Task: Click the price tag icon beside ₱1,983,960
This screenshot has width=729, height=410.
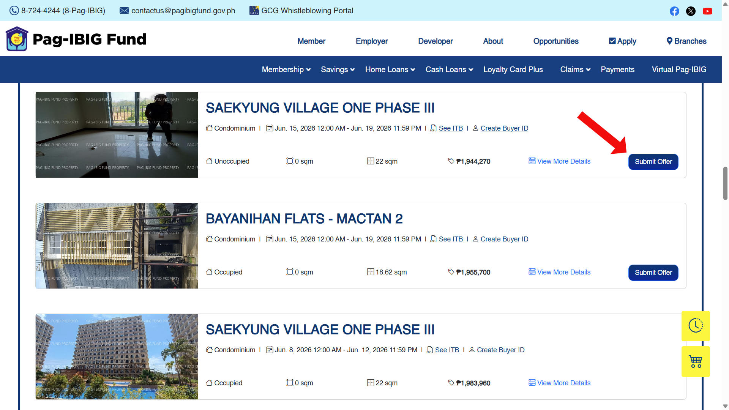Action: [x=451, y=383]
